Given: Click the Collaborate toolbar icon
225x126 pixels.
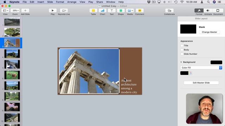Looking at the screenshot, I should tap(169, 10).
